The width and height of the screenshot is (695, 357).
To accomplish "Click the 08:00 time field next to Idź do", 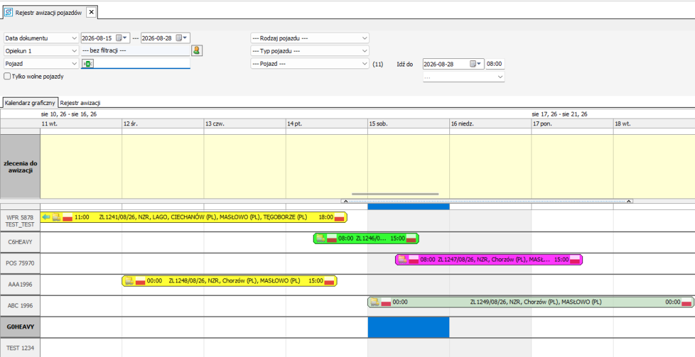I will click(495, 64).
